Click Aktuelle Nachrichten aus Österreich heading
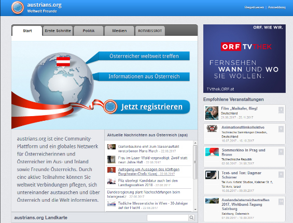Image resolution: width=293 pixels, height=223 pixels. coord(147,135)
